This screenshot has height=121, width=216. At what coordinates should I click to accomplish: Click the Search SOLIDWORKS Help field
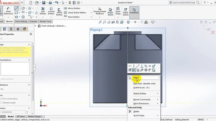184,3
